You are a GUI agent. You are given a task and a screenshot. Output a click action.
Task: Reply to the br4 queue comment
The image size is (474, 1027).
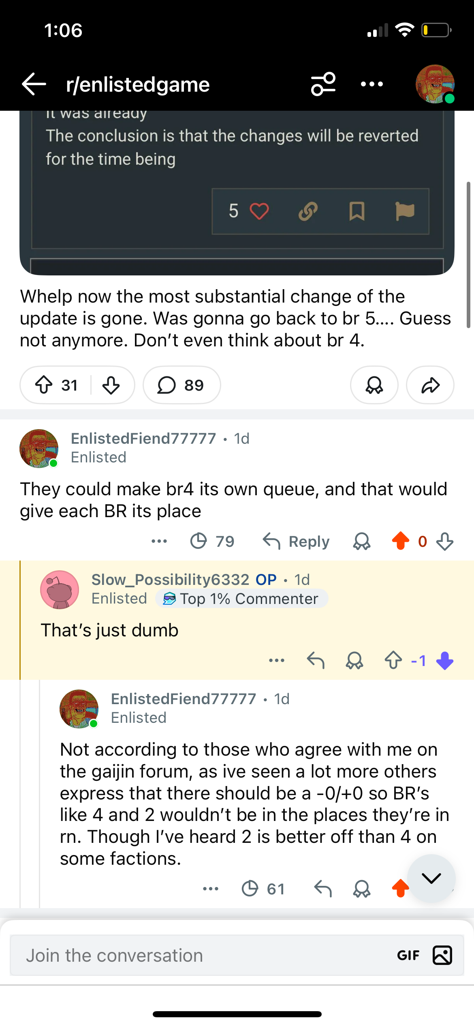[296, 541]
